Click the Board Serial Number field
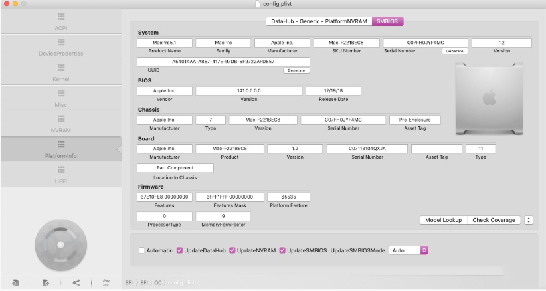The height and width of the screenshot is (291, 546). [367, 149]
